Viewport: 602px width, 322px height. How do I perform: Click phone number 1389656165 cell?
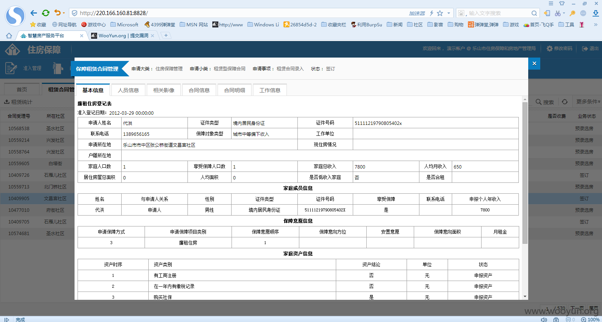tap(154, 134)
